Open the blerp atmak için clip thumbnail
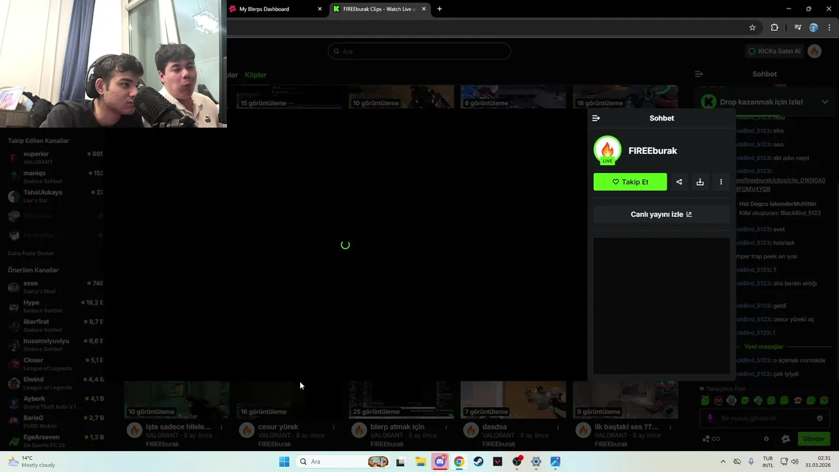The height and width of the screenshot is (472, 839). pos(401,399)
